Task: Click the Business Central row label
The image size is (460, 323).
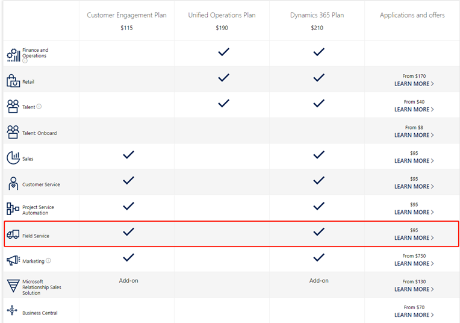Action: click(40, 313)
